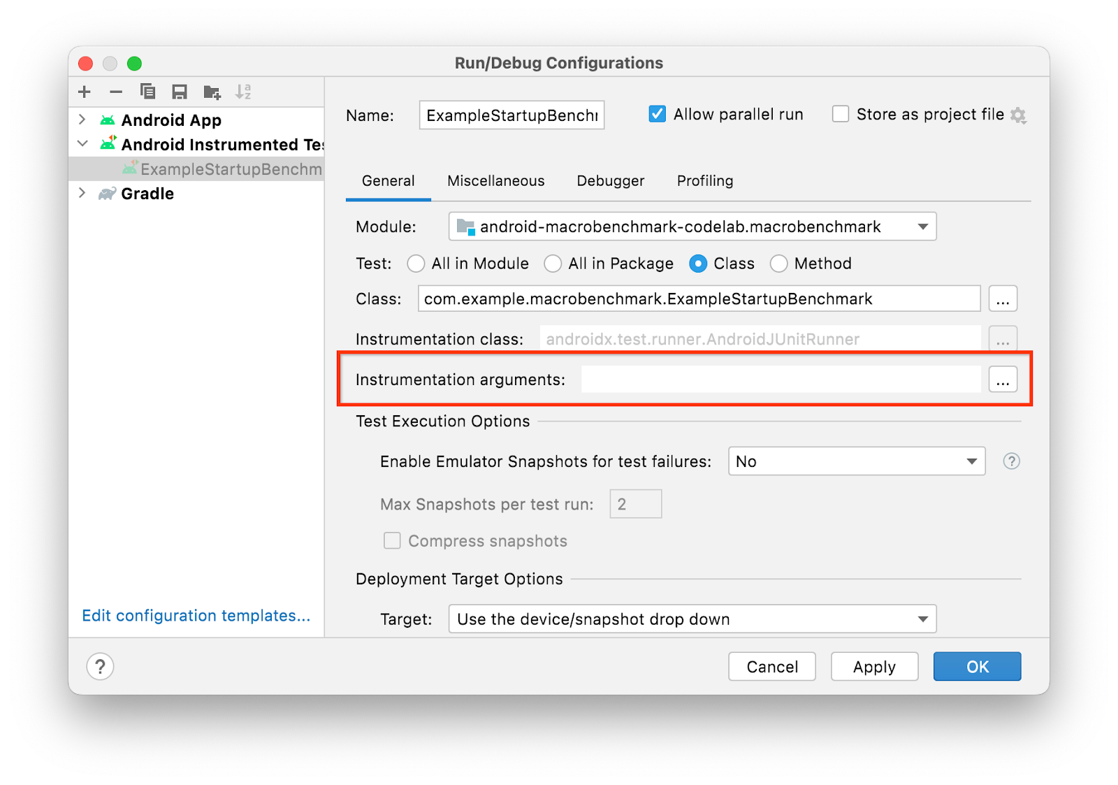Open settings gear beside Store as project file
The width and height of the screenshot is (1118, 785).
coord(1019,114)
